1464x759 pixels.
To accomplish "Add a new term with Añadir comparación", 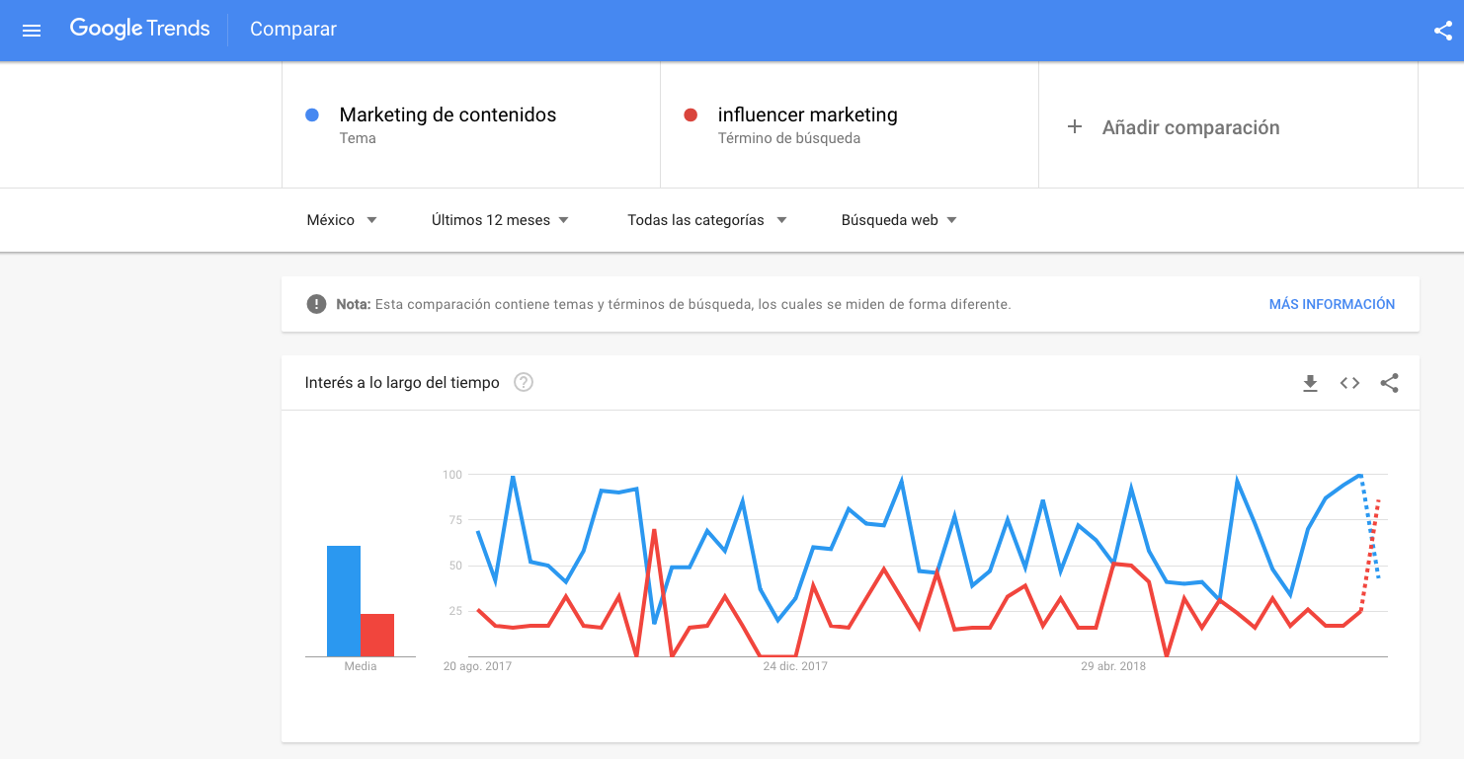I will click(x=1176, y=126).
